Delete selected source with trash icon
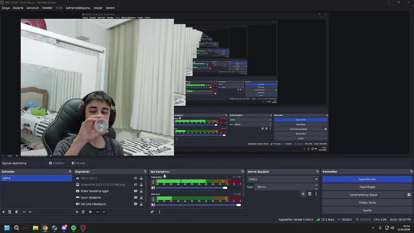The width and height of the screenshot is (414, 233). 83,212
